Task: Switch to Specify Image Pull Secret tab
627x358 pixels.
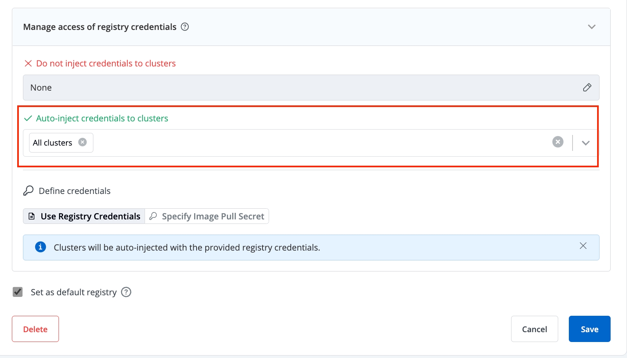Action: click(x=207, y=216)
